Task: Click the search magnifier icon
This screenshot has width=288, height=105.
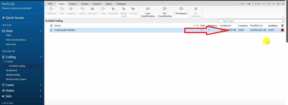Action: pyautogui.click(x=219, y=21)
